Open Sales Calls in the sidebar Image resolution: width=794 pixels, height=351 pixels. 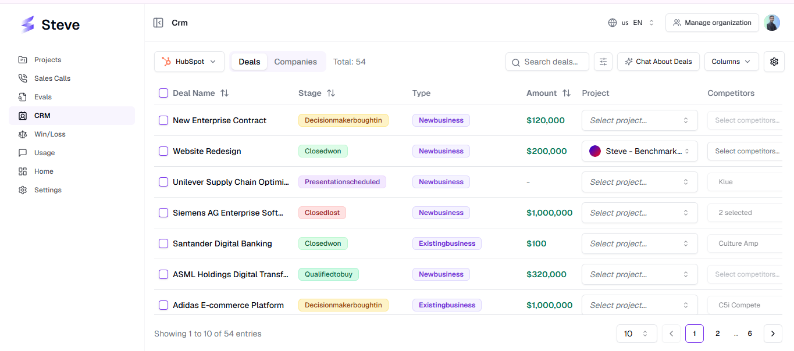click(72, 78)
